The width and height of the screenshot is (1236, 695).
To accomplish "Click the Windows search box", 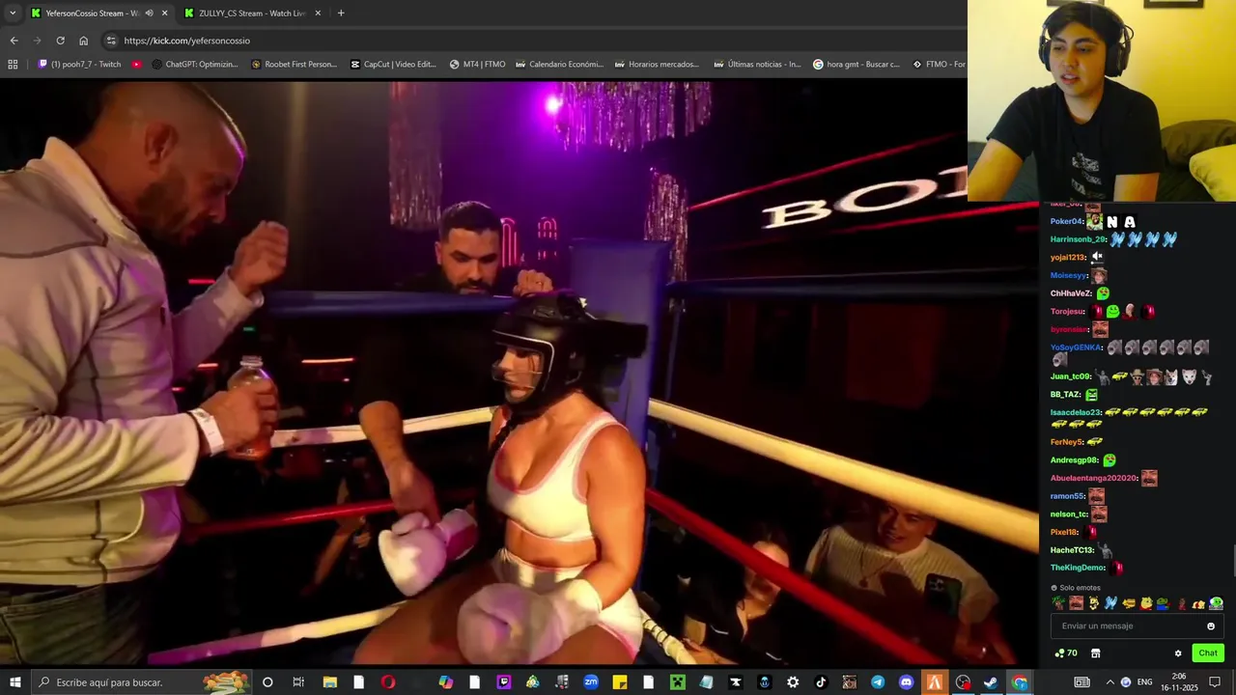I will [140, 682].
